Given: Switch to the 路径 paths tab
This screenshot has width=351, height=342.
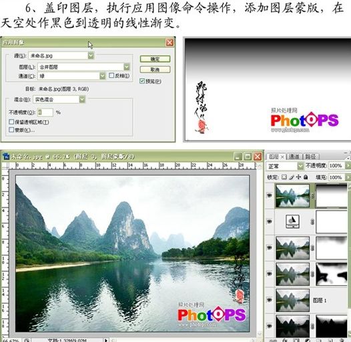Looking at the screenshot, I should coord(310,157).
